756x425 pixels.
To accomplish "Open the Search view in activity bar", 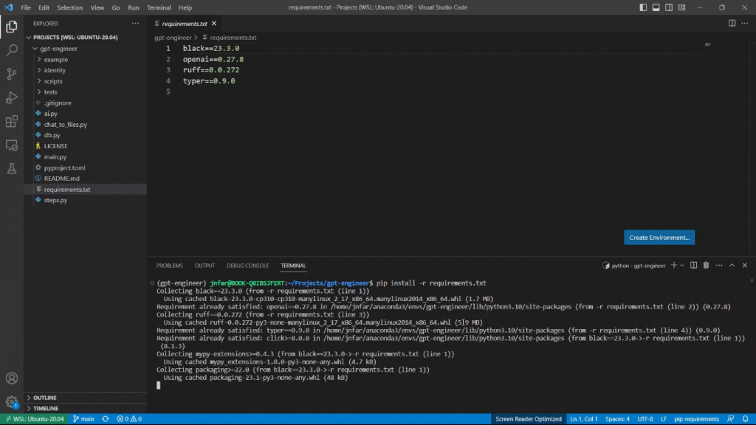I will pyautogui.click(x=12, y=50).
